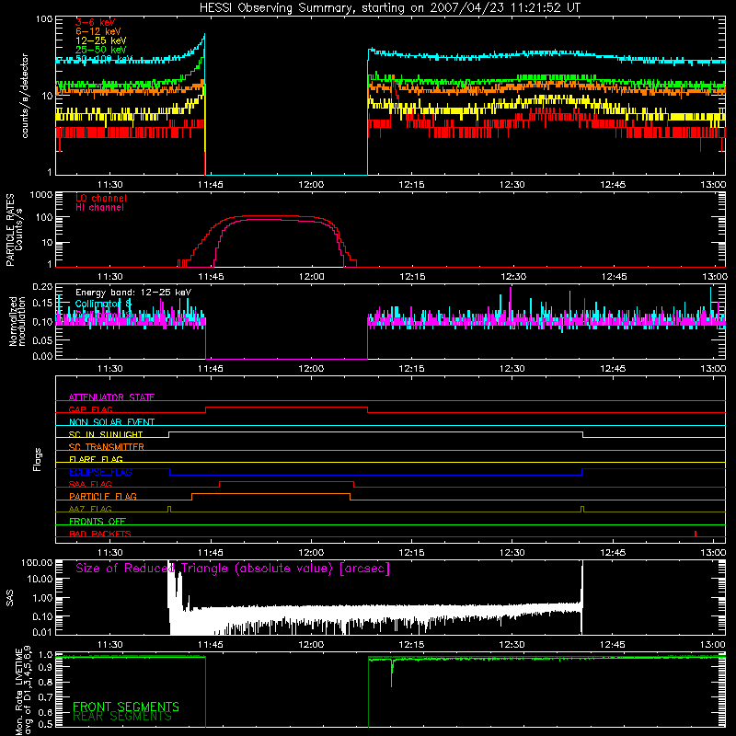Select the REAR SEGMENTS legend label
This screenshot has width=736, height=736.
pyautogui.click(x=122, y=717)
